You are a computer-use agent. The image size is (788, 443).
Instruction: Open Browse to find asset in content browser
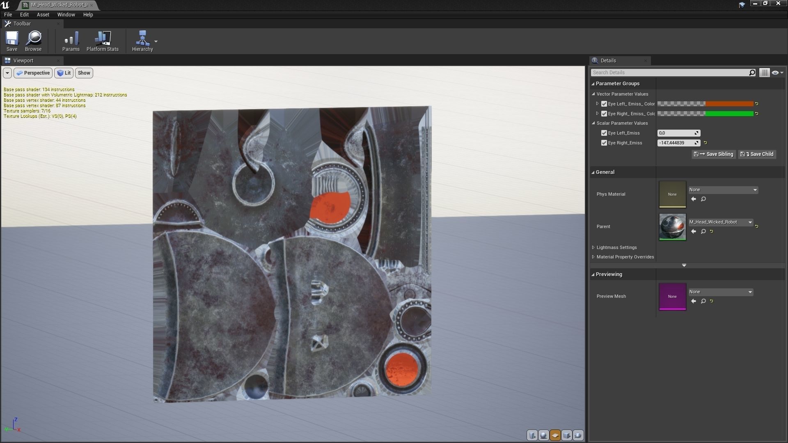(33, 41)
